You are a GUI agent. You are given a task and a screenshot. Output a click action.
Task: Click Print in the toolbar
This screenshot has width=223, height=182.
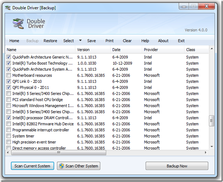pyautogui.click(x=110, y=41)
